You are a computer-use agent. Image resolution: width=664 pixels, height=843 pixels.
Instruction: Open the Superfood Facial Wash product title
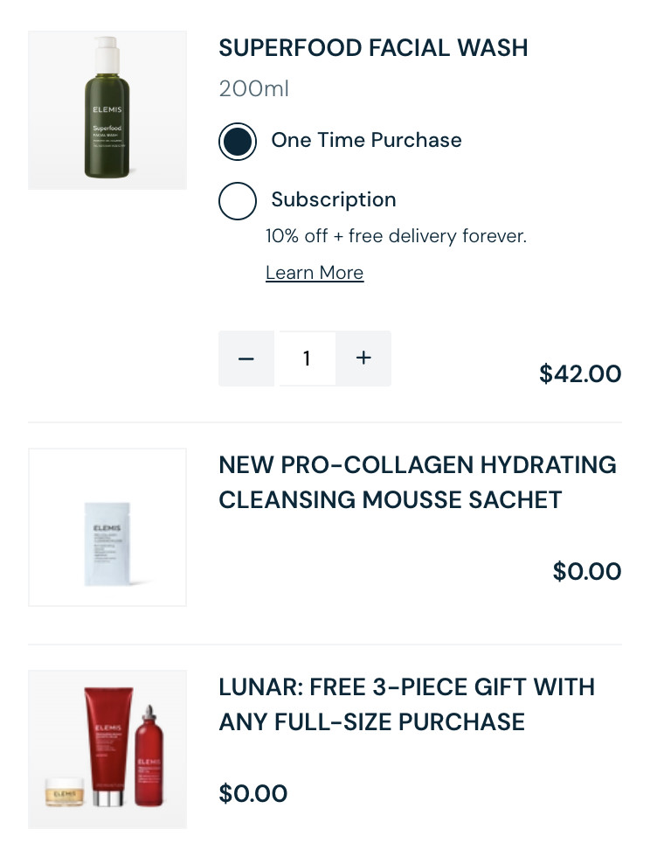373,47
